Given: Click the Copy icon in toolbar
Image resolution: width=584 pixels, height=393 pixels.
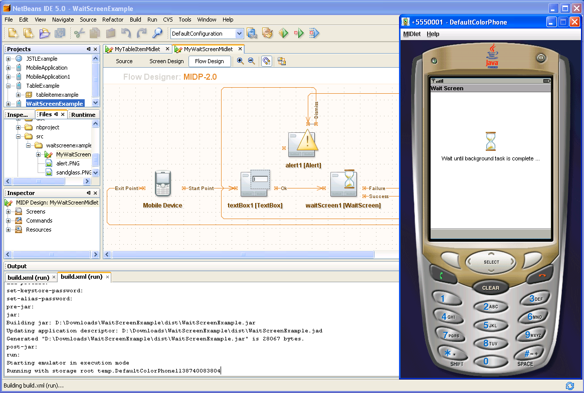Looking at the screenshot, I should point(95,34).
